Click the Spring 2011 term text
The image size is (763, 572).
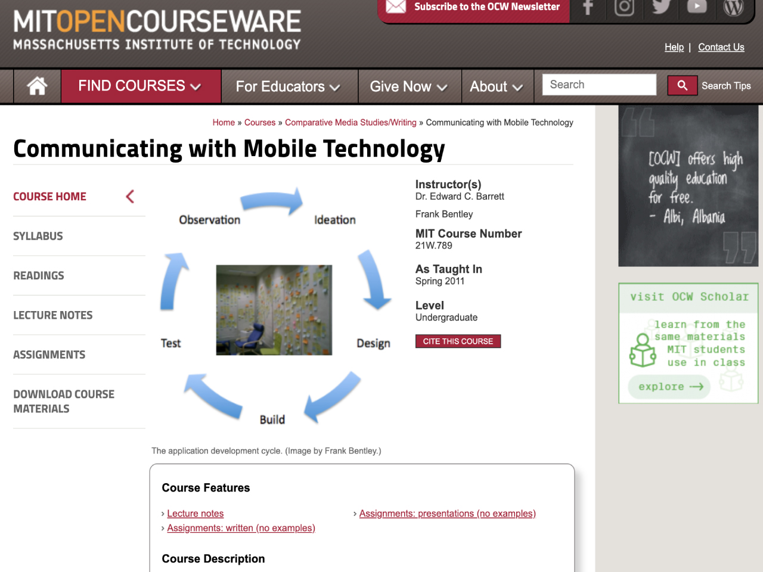[x=440, y=281]
